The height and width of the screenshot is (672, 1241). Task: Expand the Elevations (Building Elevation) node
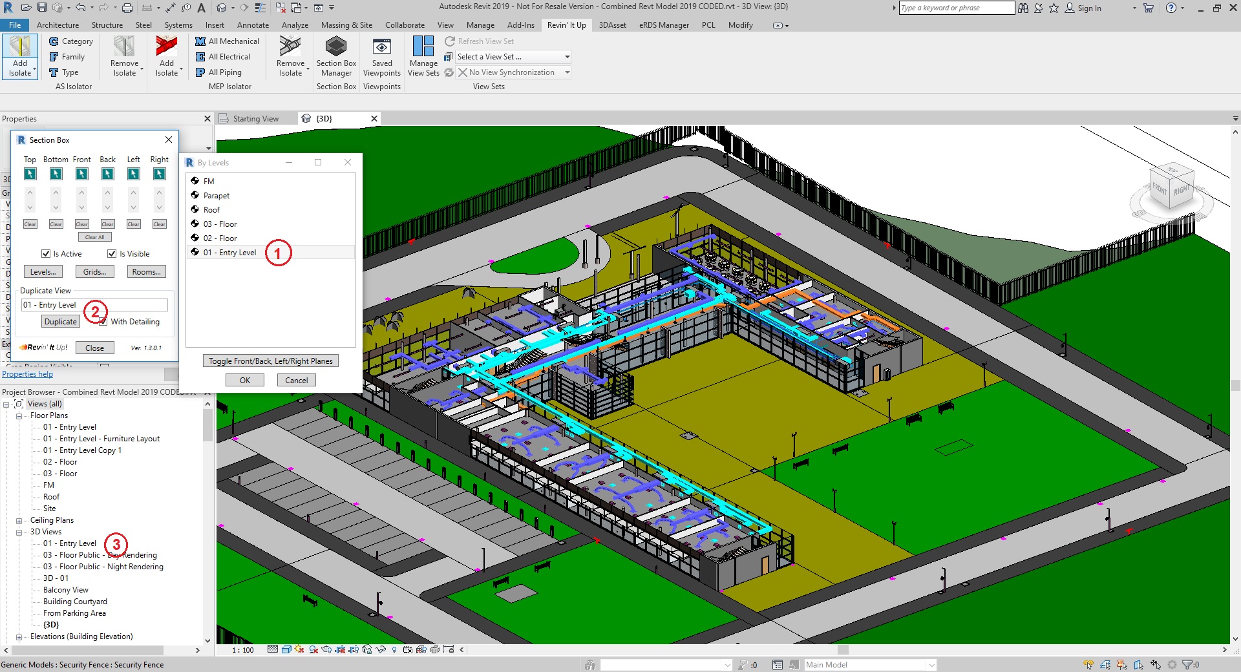click(x=19, y=637)
